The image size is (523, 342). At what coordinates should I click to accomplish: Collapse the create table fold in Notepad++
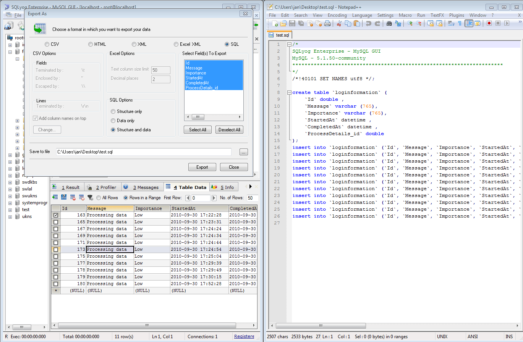(289, 92)
